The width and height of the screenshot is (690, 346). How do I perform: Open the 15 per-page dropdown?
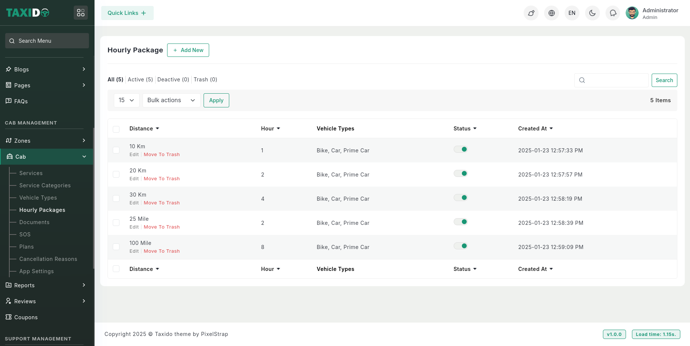[127, 100]
